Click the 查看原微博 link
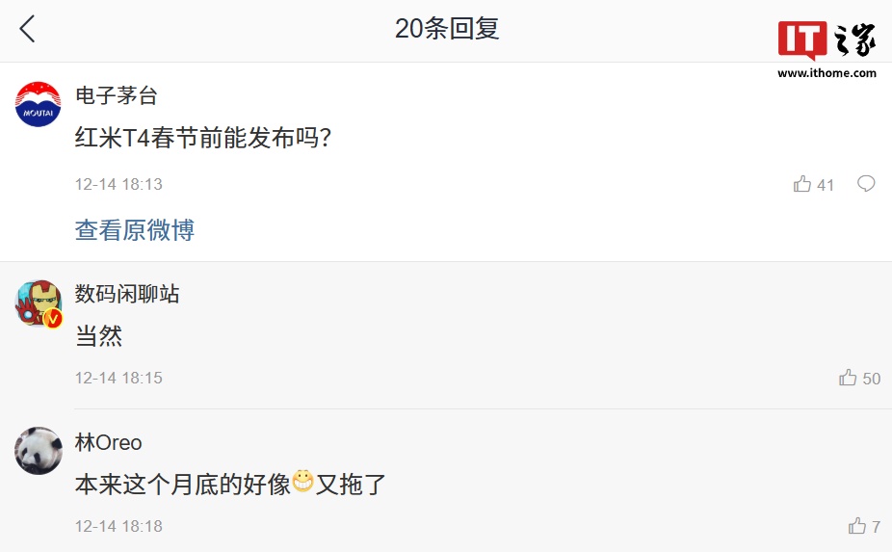892x552 pixels. point(135,230)
